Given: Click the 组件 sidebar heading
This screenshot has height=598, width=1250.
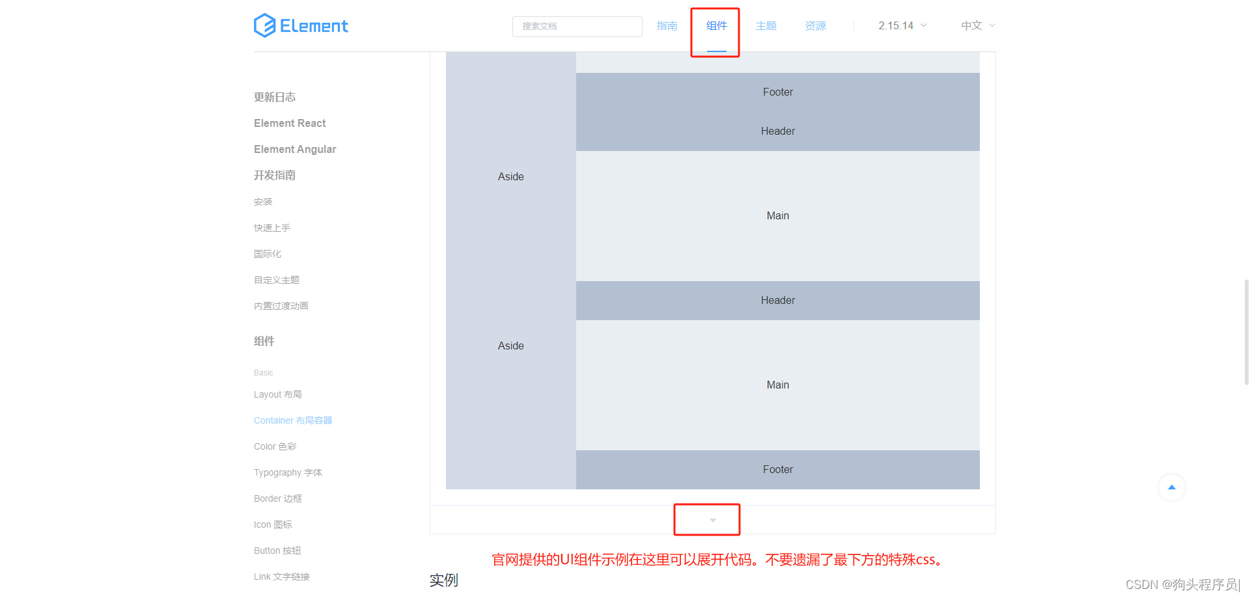Looking at the screenshot, I should click(x=264, y=341).
